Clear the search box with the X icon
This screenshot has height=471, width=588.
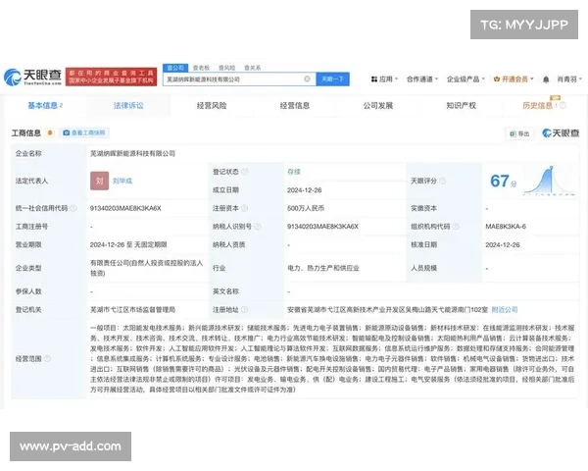click(x=307, y=78)
